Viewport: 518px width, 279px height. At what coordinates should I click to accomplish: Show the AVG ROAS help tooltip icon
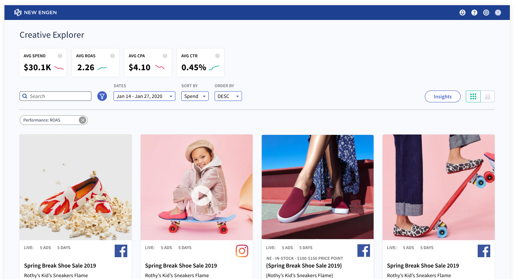tap(112, 56)
